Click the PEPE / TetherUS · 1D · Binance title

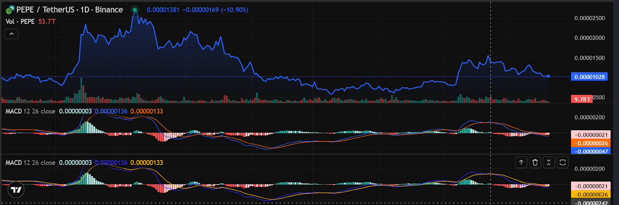[70, 10]
